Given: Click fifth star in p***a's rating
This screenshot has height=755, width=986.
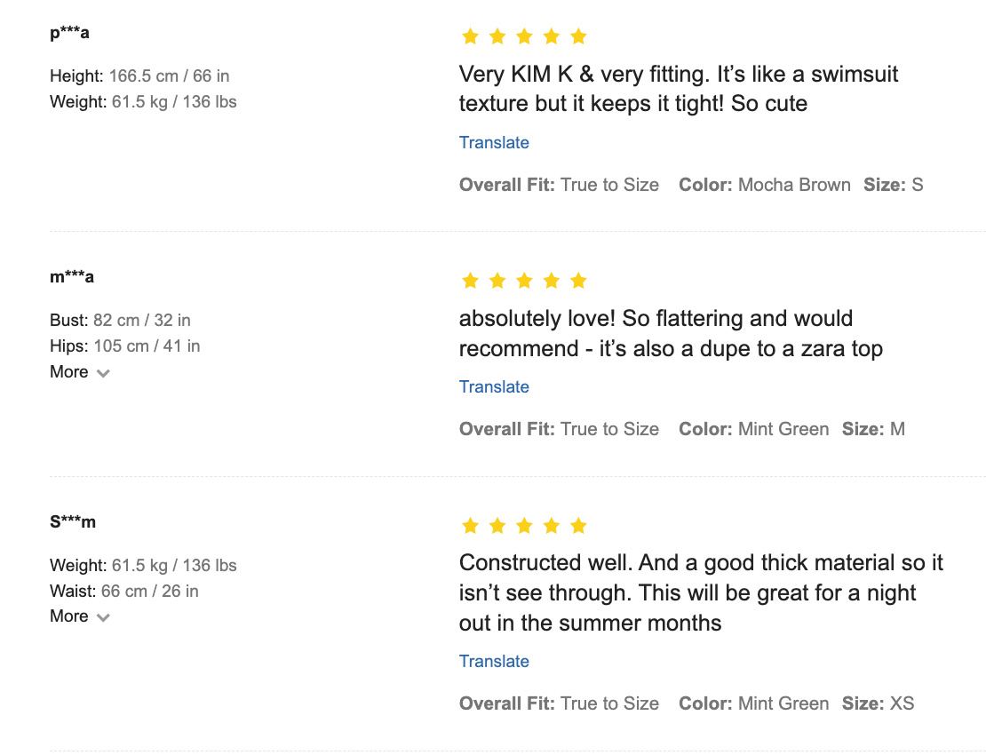Looking at the screenshot, I should (578, 36).
